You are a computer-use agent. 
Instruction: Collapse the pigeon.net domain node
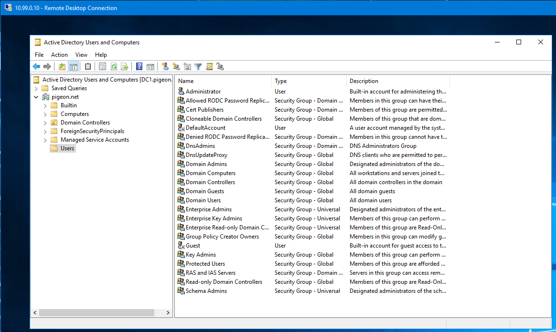[x=36, y=97]
